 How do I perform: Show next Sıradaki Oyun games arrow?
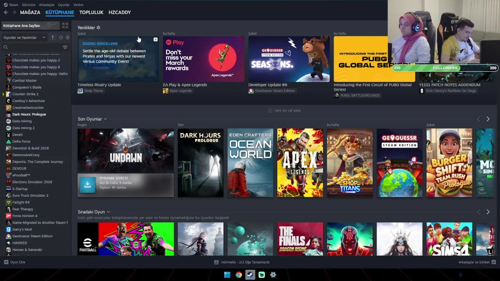coord(488,212)
